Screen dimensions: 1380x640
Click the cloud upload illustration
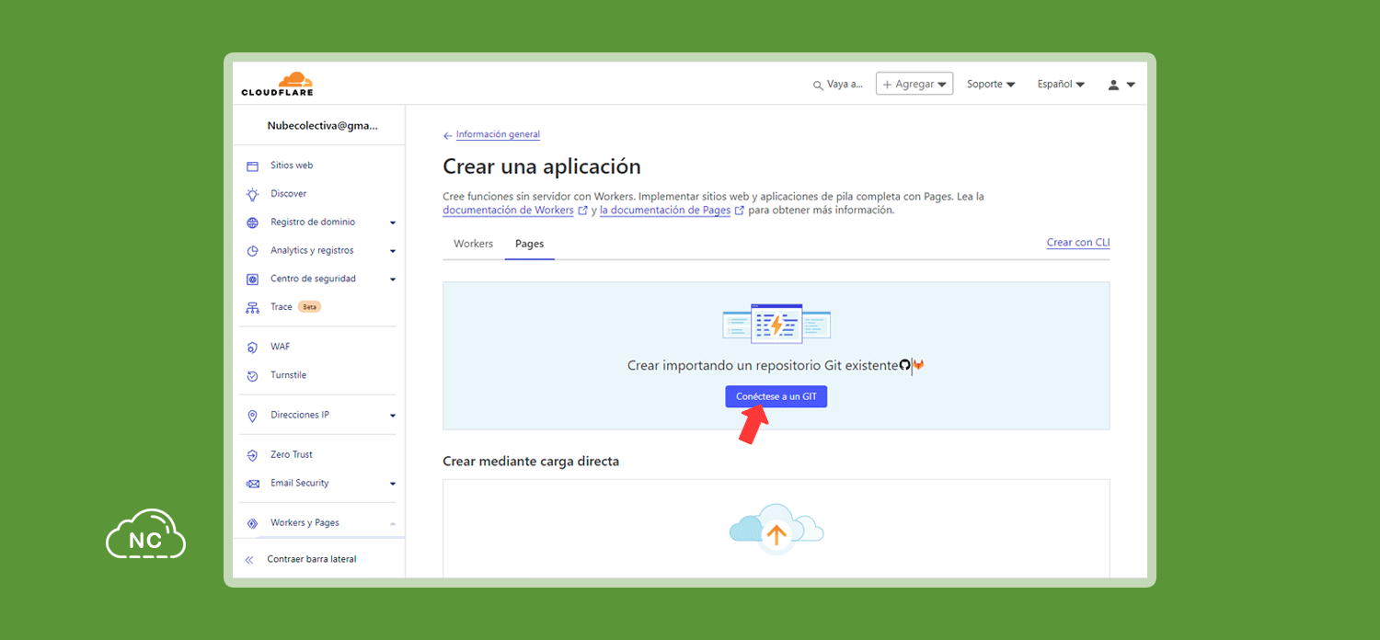[x=776, y=529]
